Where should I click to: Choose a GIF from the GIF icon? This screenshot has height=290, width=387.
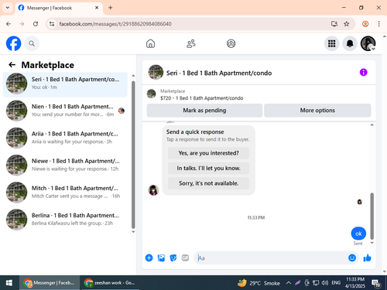tap(185, 258)
